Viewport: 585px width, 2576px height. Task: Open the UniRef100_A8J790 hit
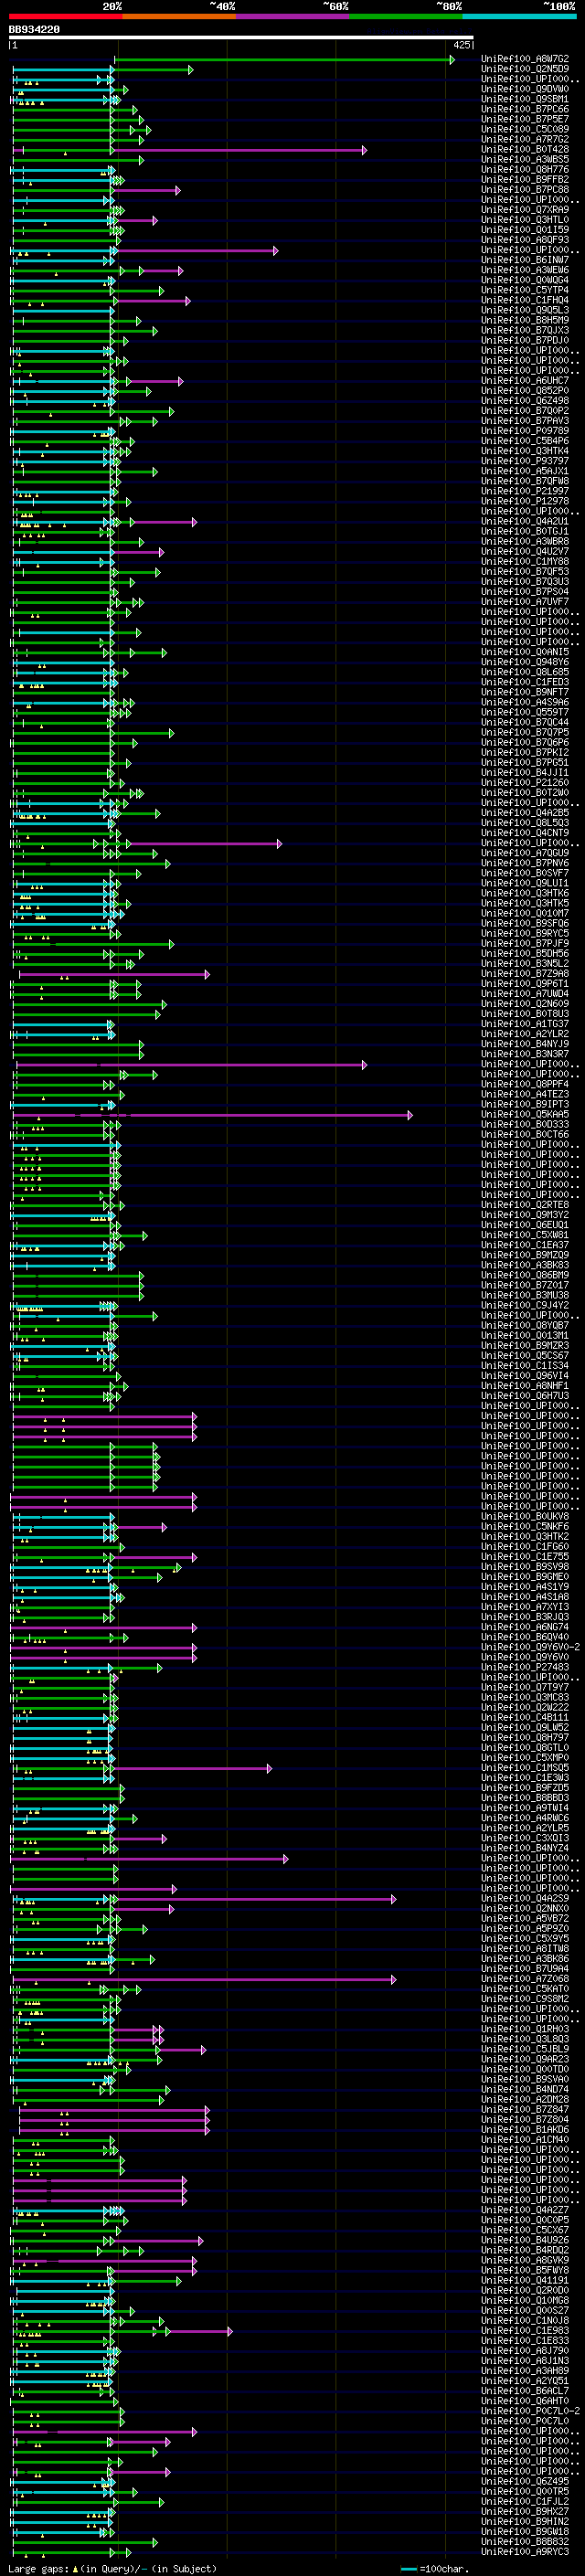point(524,2350)
